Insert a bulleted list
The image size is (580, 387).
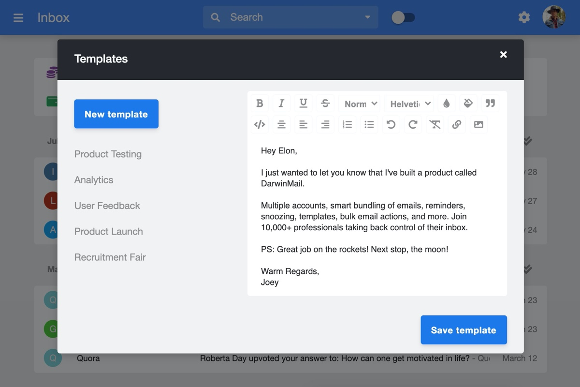click(369, 124)
